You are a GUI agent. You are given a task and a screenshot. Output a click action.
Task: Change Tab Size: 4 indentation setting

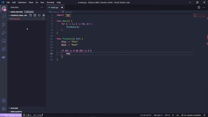pos(158,115)
